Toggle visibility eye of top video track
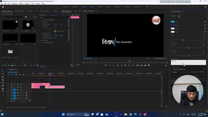 pos(20,84)
